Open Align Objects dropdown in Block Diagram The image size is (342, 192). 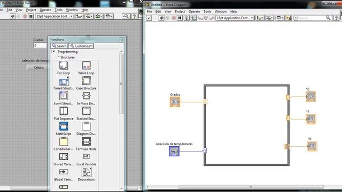coord(260,18)
